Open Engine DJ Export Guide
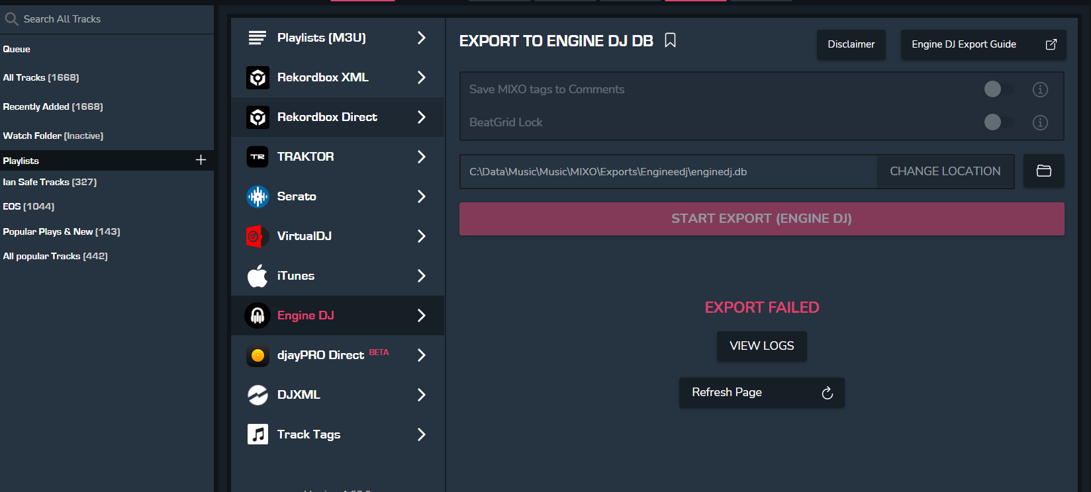Viewport: 1091px width, 492px height. (983, 44)
